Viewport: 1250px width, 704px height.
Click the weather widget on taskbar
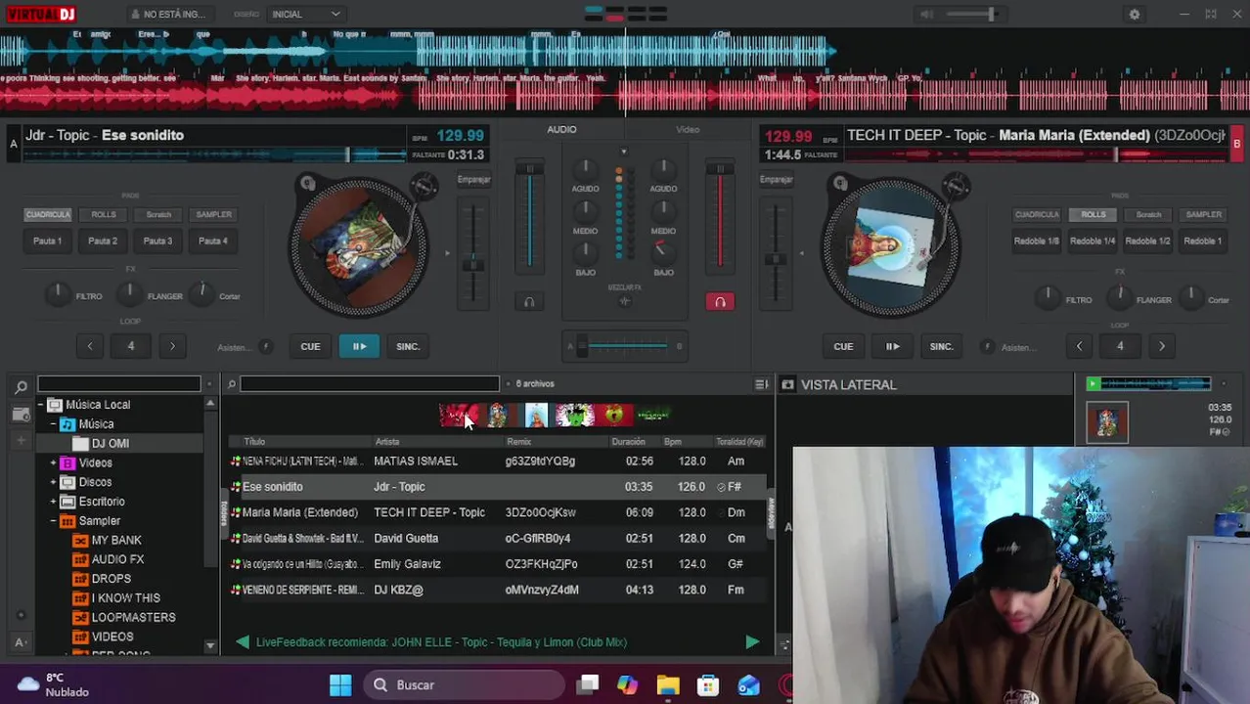(x=54, y=684)
